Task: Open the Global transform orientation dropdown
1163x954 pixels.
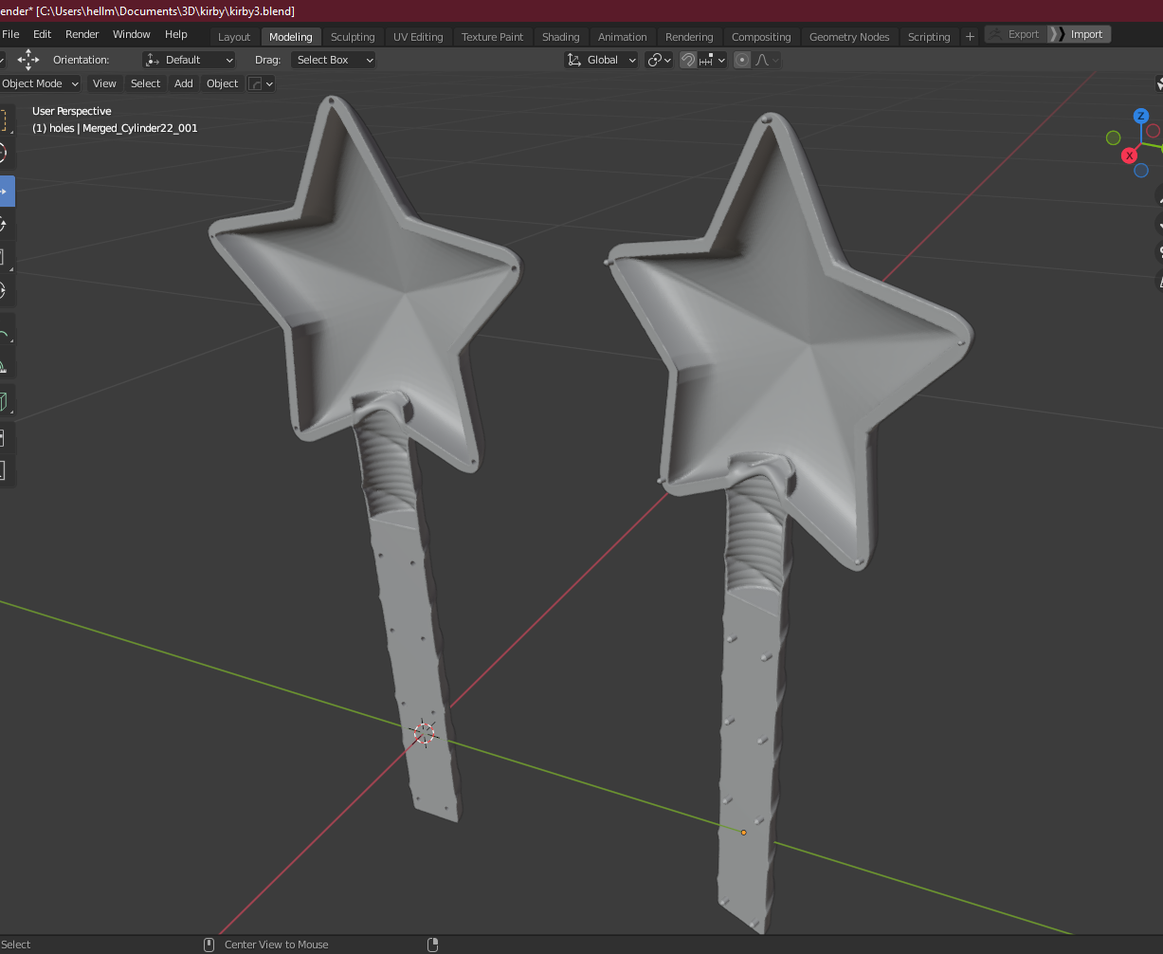Action: [x=601, y=60]
